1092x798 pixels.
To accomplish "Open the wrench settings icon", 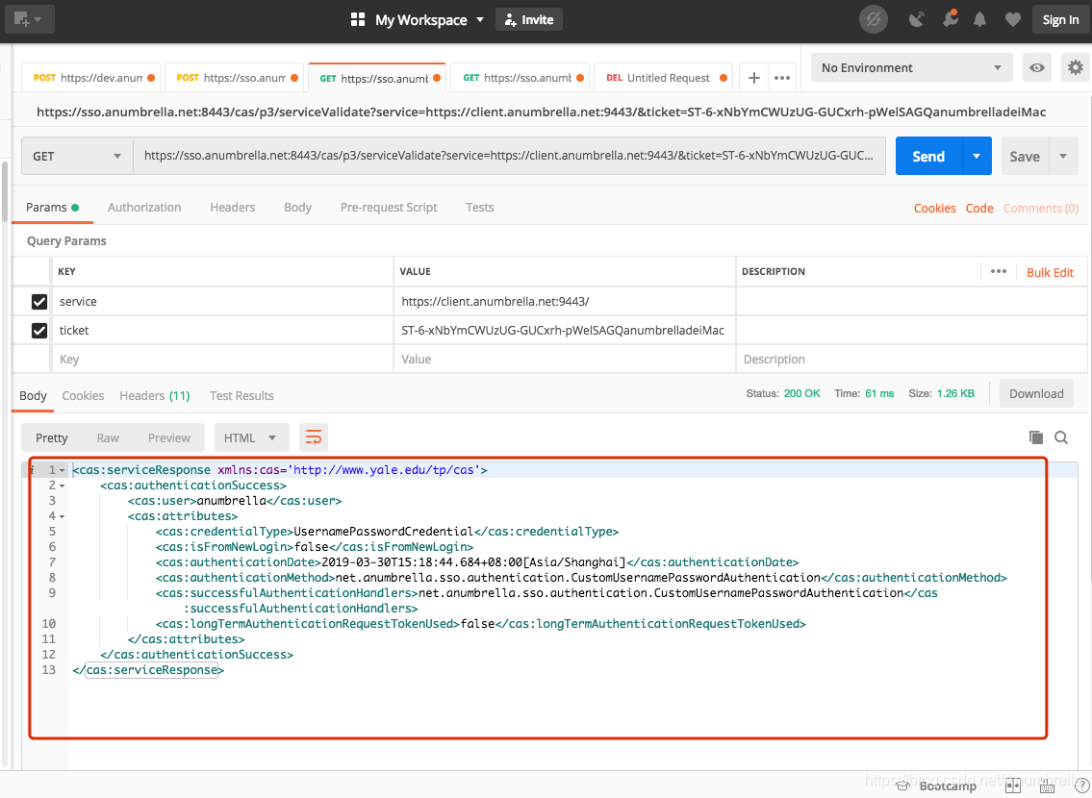I will pyautogui.click(x=950, y=19).
